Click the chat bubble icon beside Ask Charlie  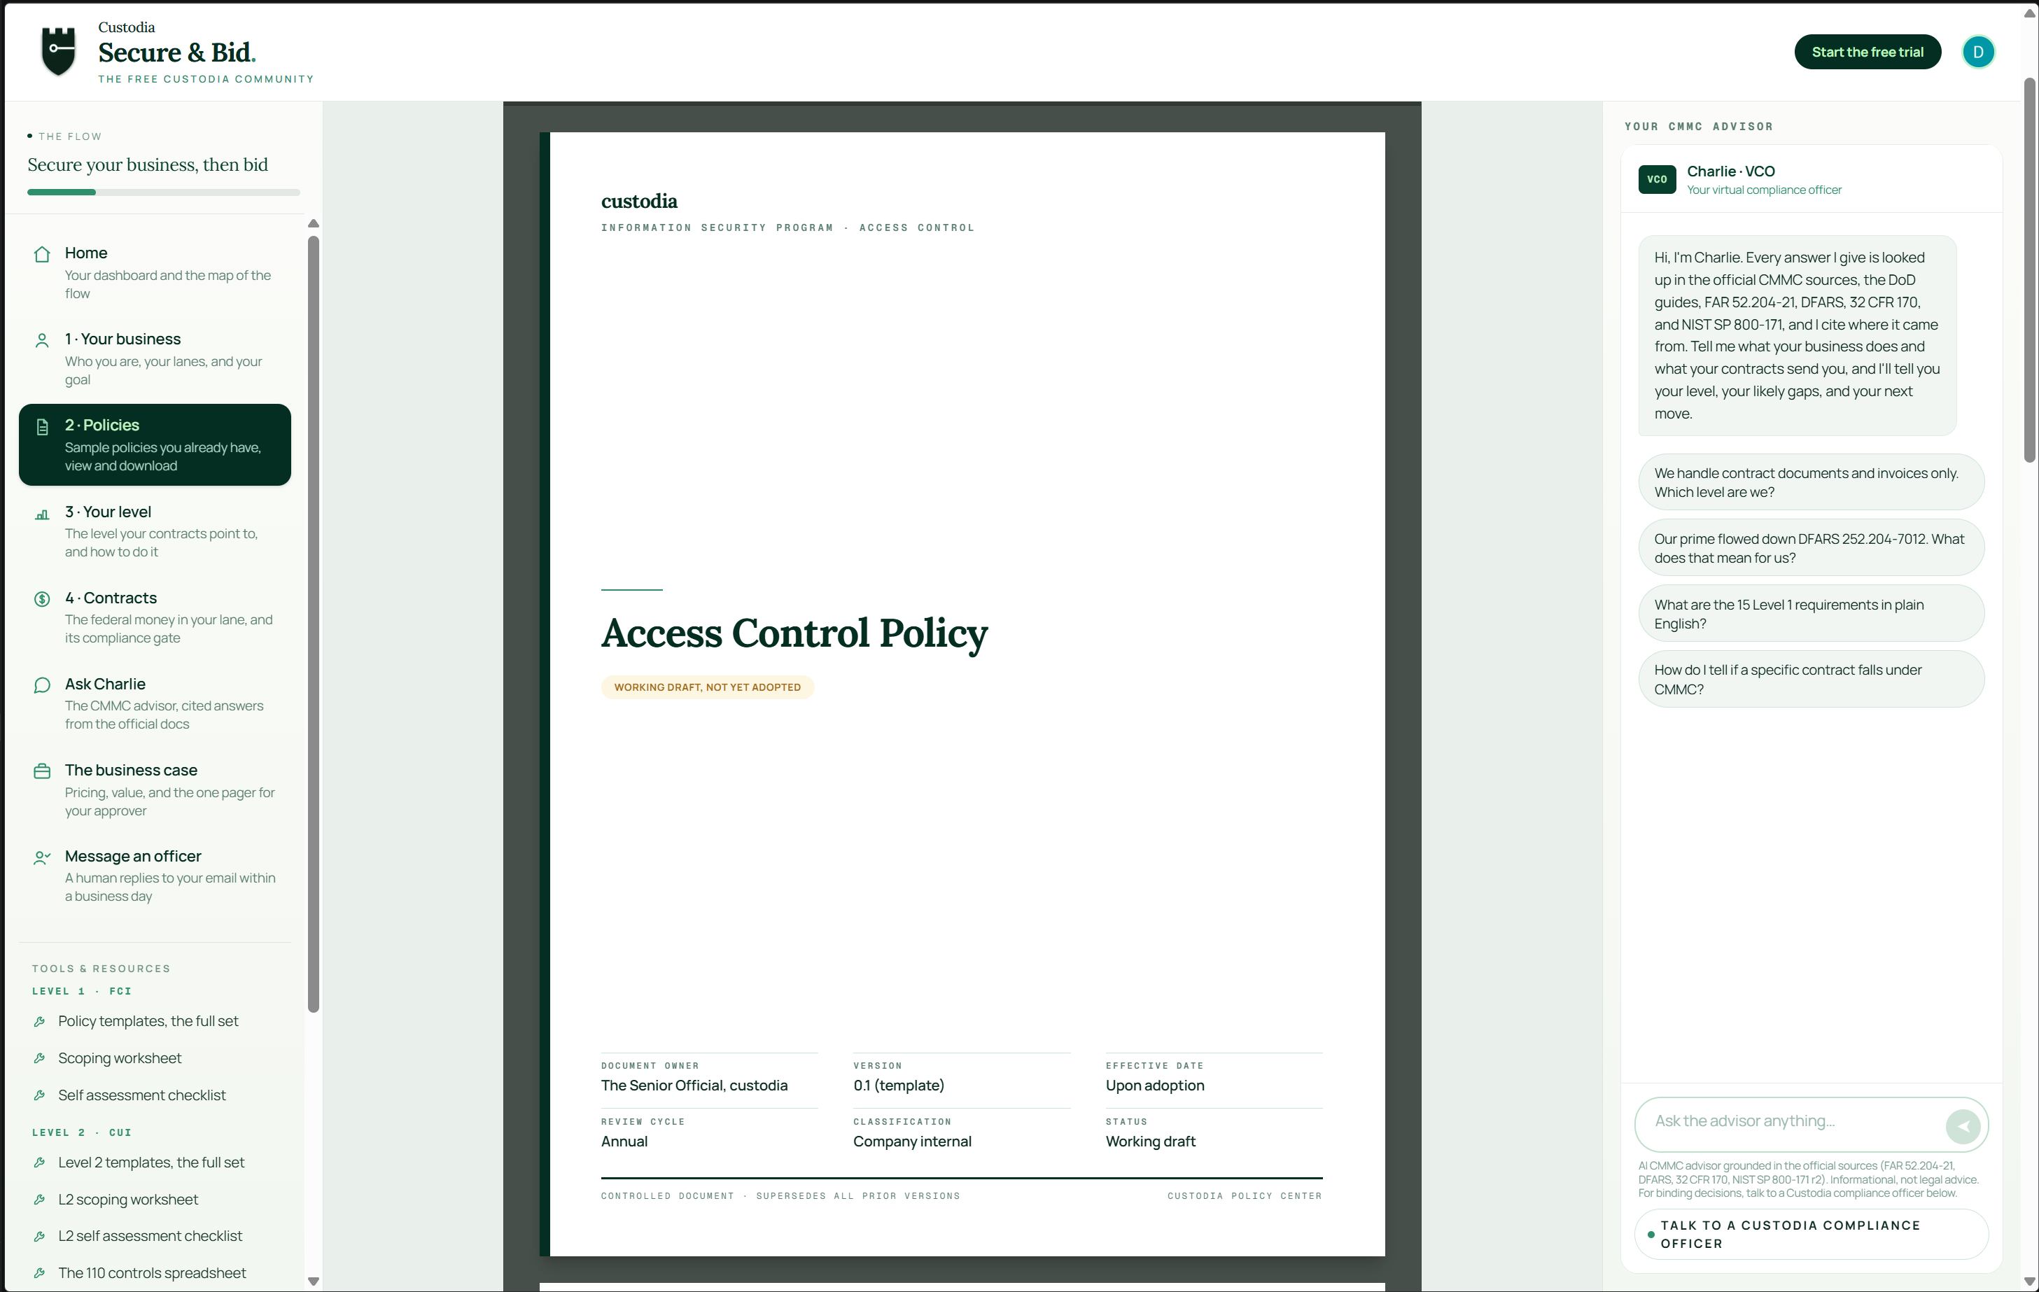[x=42, y=686]
